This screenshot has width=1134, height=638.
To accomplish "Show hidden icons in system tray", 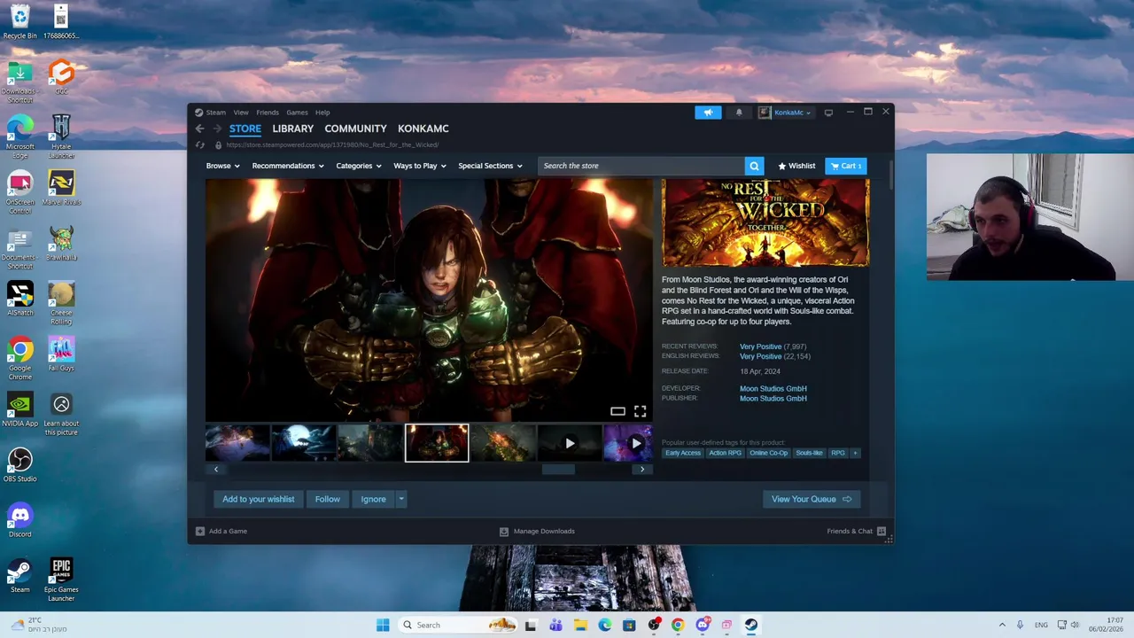I will (x=1002, y=625).
